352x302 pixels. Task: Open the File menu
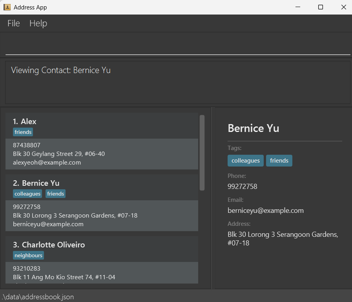[x=14, y=24]
